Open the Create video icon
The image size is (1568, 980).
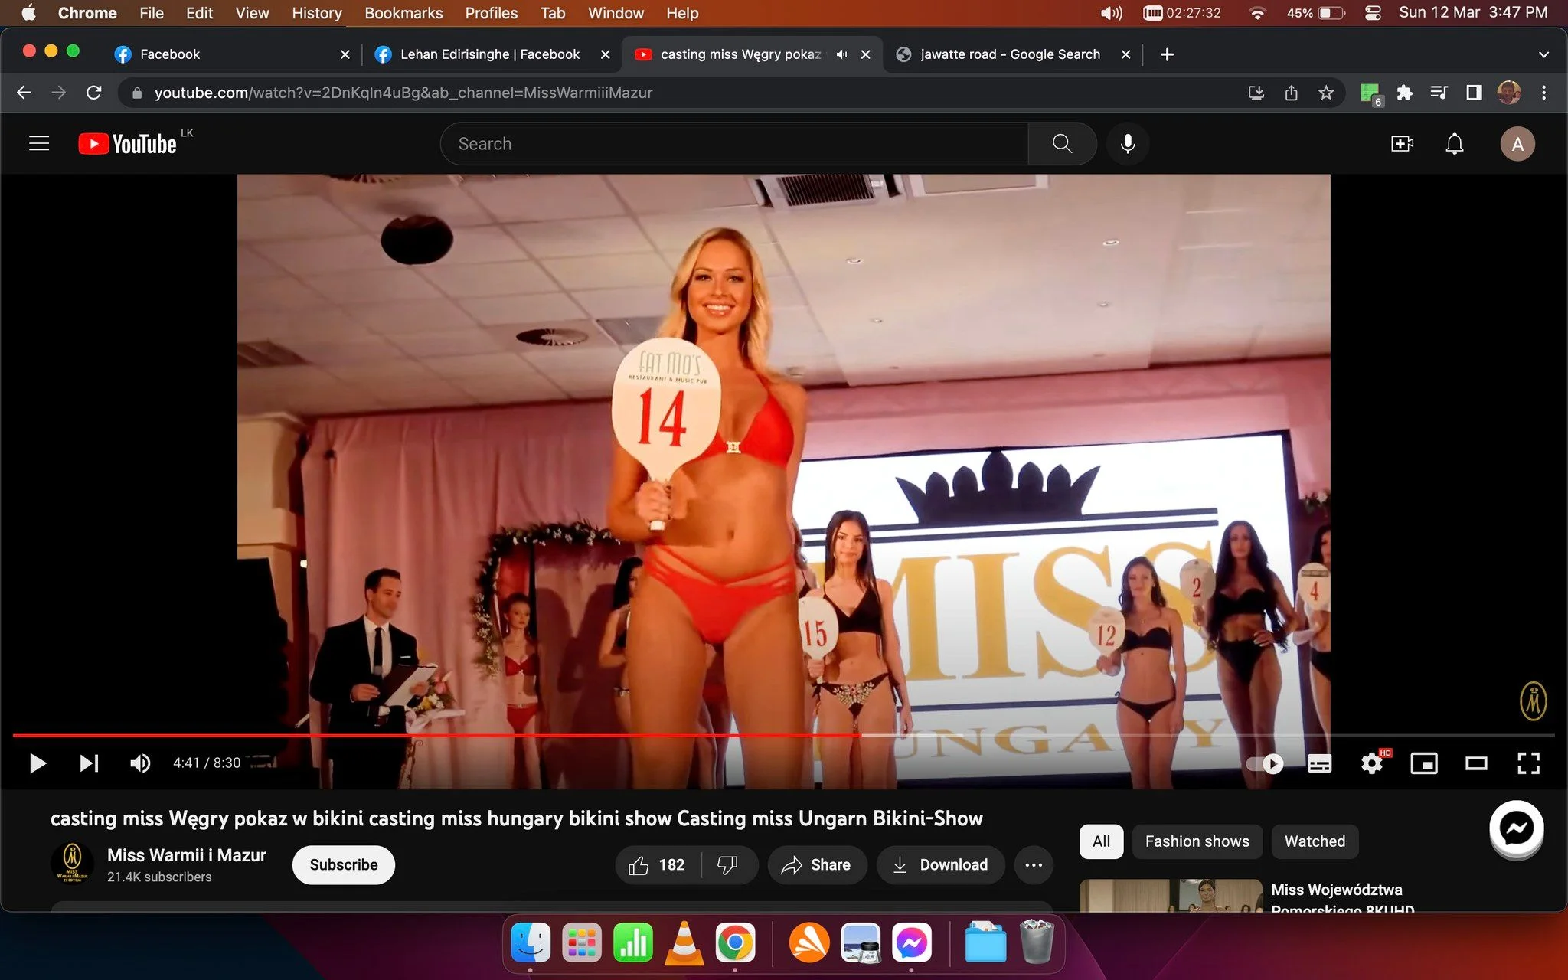tap(1402, 143)
